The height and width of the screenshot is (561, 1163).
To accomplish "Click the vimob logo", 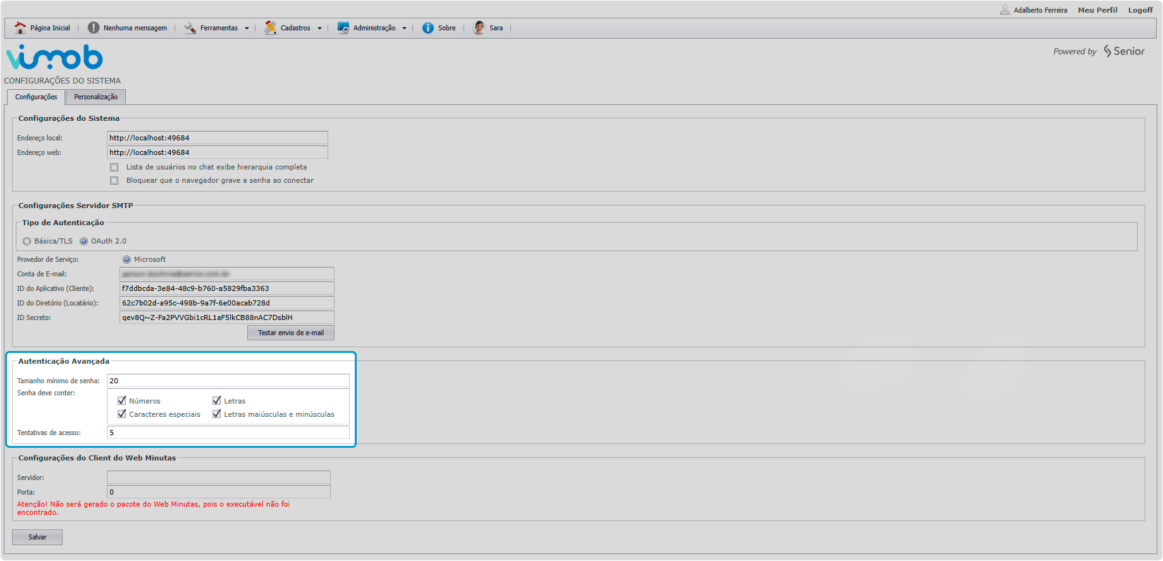I will pos(54,57).
